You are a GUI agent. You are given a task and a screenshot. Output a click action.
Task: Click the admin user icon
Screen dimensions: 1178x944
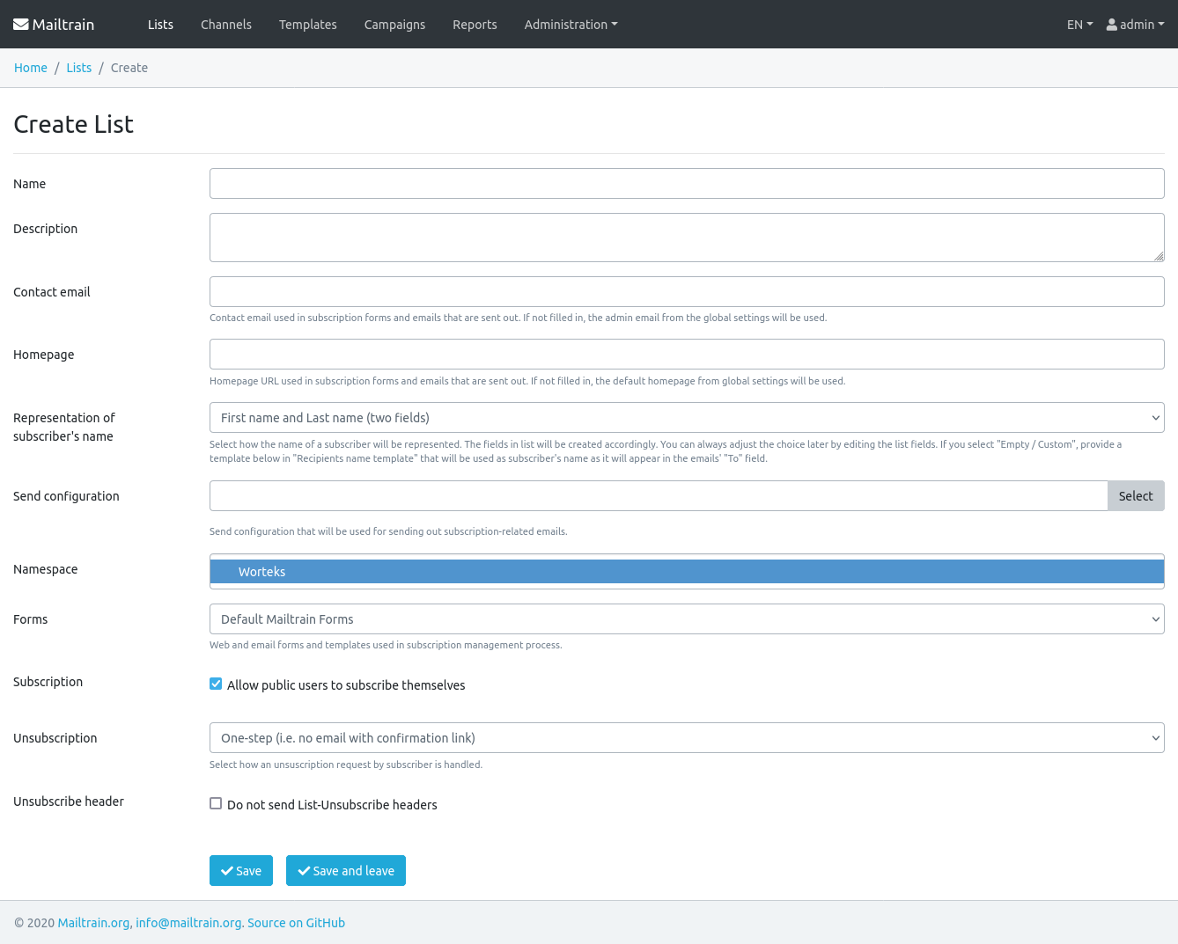(1112, 25)
